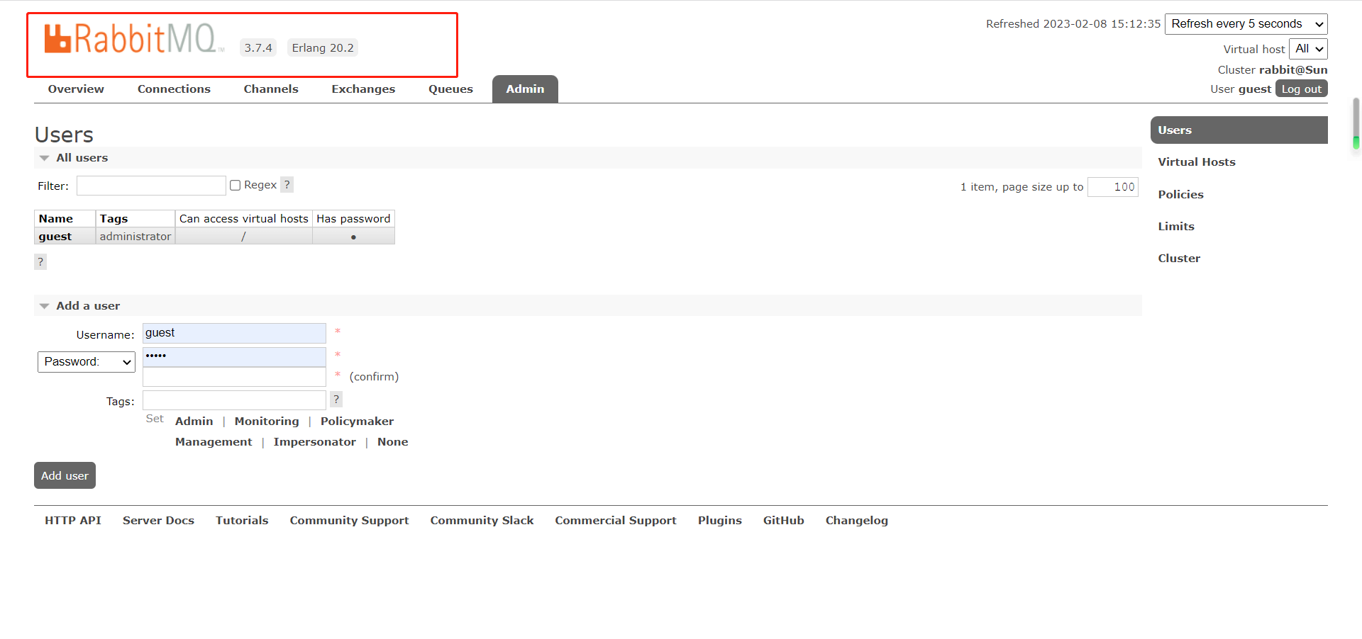Focus the password confirm field

[234, 377]
